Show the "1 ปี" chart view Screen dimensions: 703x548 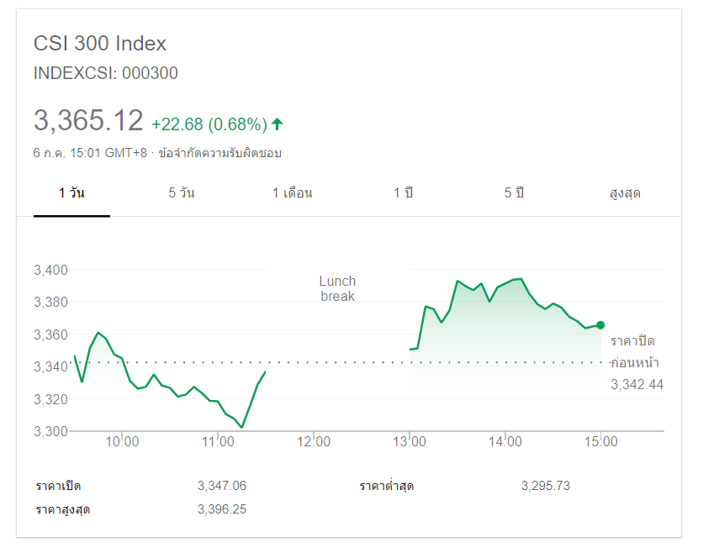tap(404, 192)
